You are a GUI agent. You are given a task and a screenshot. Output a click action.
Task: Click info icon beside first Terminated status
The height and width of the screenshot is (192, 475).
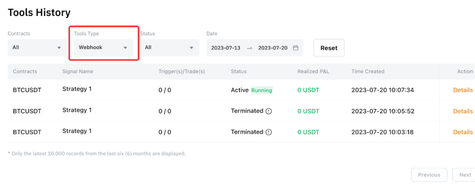(x=269, y=111)
